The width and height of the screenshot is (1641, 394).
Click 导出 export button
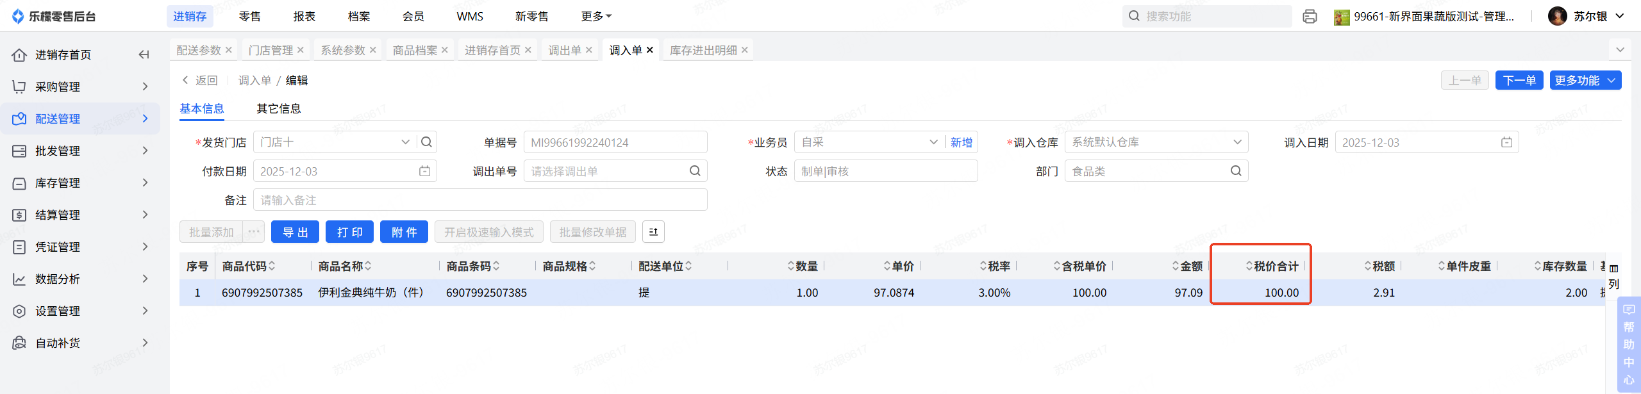coord(296,232)
